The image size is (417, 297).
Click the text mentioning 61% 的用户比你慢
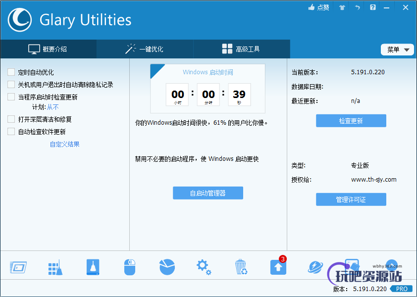(202, 123)
